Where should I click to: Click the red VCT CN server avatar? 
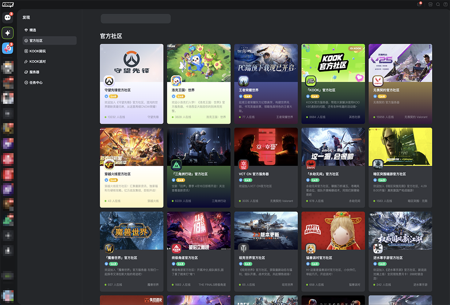(x=243, y=165)
